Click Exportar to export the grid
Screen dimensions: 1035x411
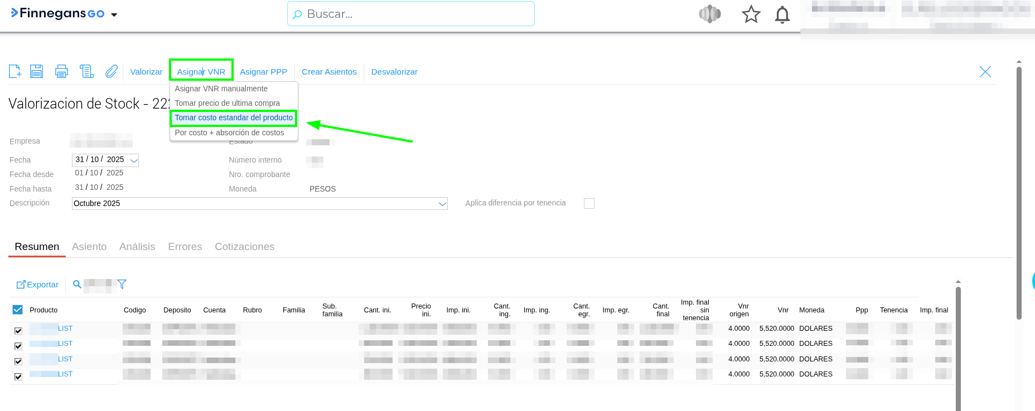37,285
